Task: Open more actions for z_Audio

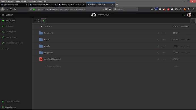Action: pos(164,46)
